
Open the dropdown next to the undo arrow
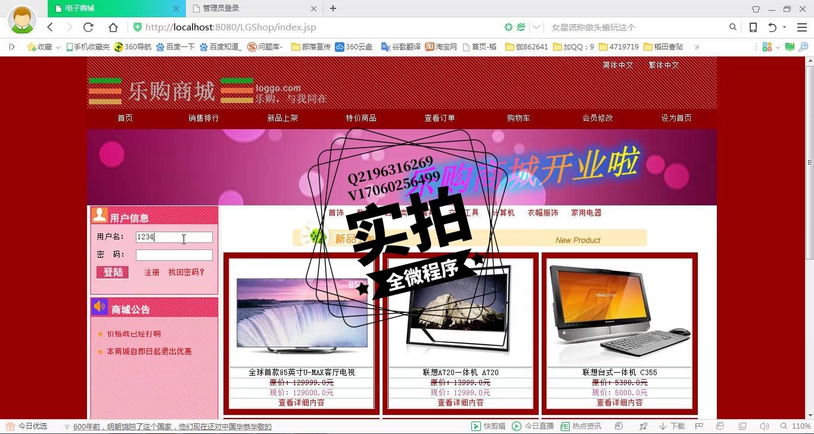784,27
